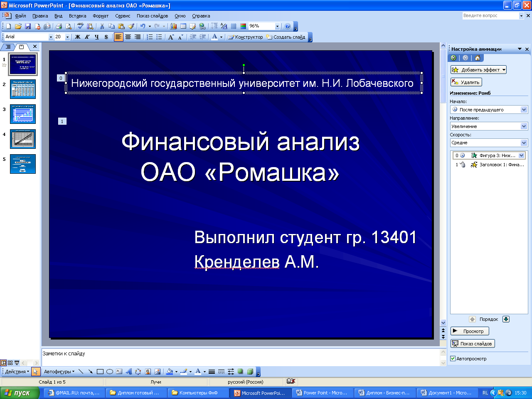The height and width of the screenshot is (399, 532).
Task: Open Help with the question mark icon
Action: pyautogui.click(x=288, y=26)
